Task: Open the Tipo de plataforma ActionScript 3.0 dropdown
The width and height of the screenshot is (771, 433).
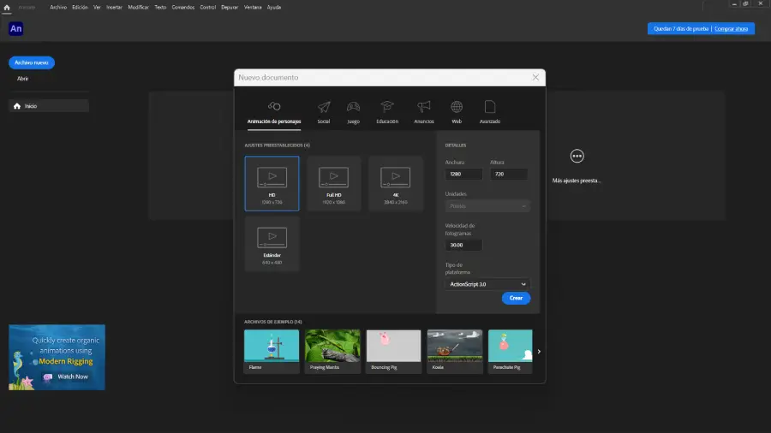Action: coord(487,284)
